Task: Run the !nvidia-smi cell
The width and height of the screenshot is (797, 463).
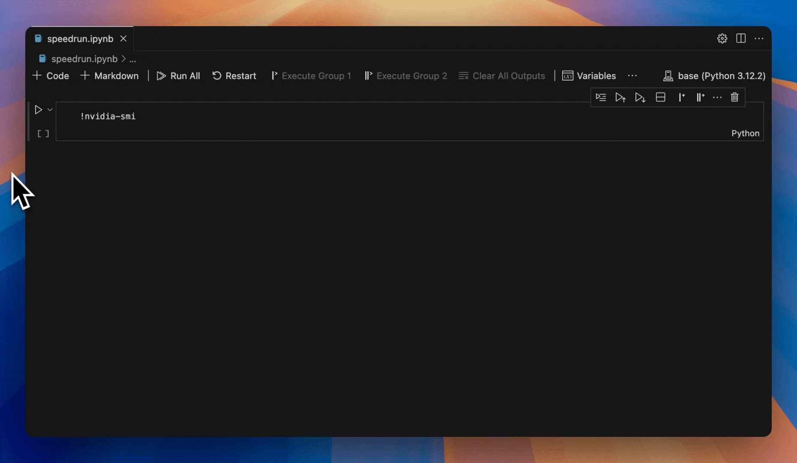Action: coord(38,110)
